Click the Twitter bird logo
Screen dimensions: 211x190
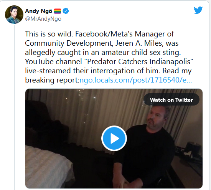pos(198,10)
